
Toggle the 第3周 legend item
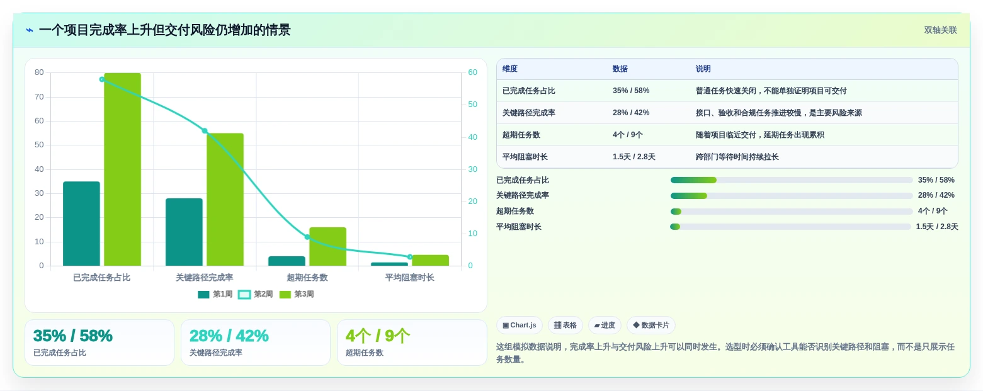pos(297,294)
